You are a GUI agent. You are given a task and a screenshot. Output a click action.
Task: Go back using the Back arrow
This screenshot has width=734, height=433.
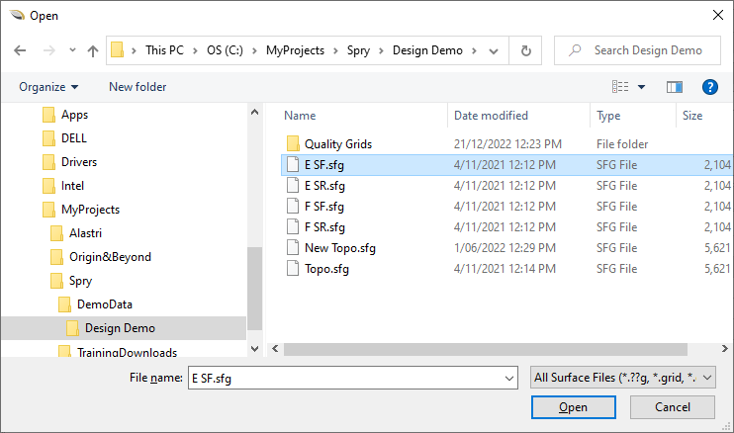(x=20, y=50)
